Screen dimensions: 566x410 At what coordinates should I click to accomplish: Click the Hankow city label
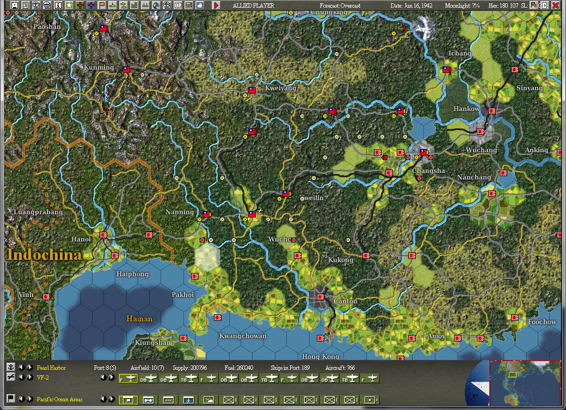[466, 109]
